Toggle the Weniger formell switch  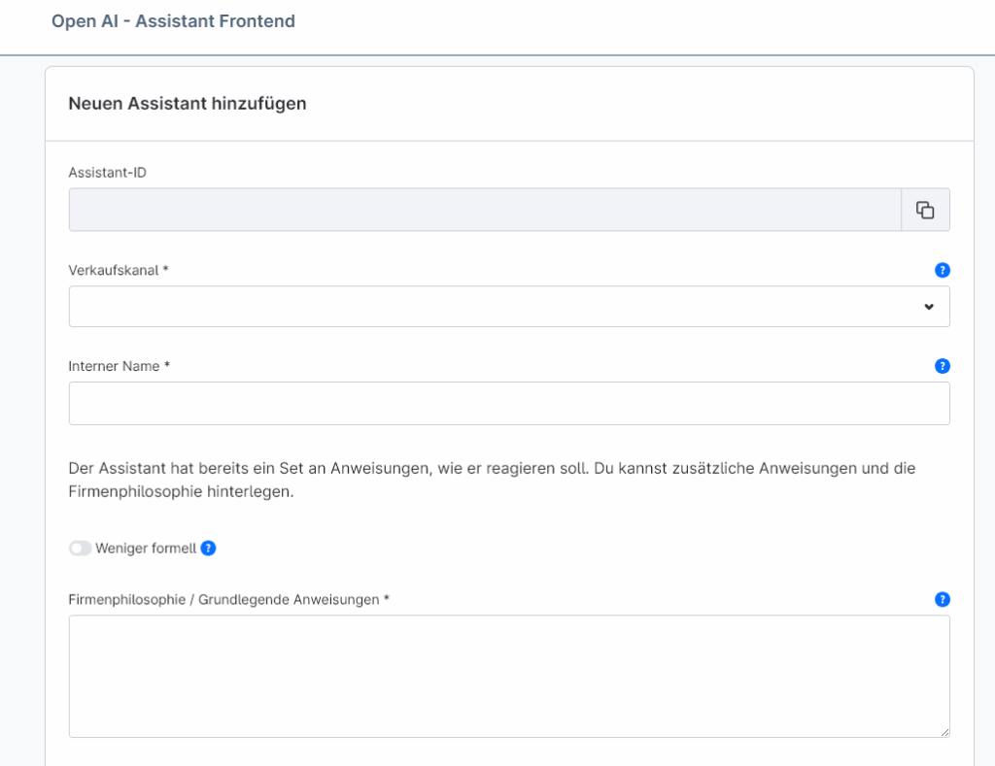coord(81,548)
